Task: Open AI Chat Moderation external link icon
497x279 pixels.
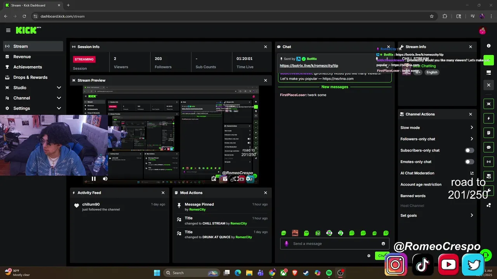Action: [x=472, y=173]
